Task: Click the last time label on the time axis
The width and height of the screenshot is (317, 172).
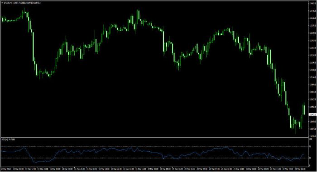Action: (300, 168)
